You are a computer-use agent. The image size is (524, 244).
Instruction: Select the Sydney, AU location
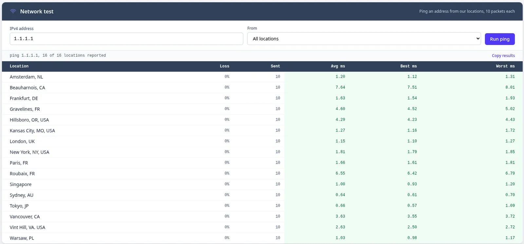pyautogui.click(x=22, y=195)
